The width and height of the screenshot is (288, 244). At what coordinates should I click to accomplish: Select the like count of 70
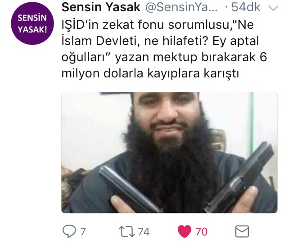coord(202,232)
